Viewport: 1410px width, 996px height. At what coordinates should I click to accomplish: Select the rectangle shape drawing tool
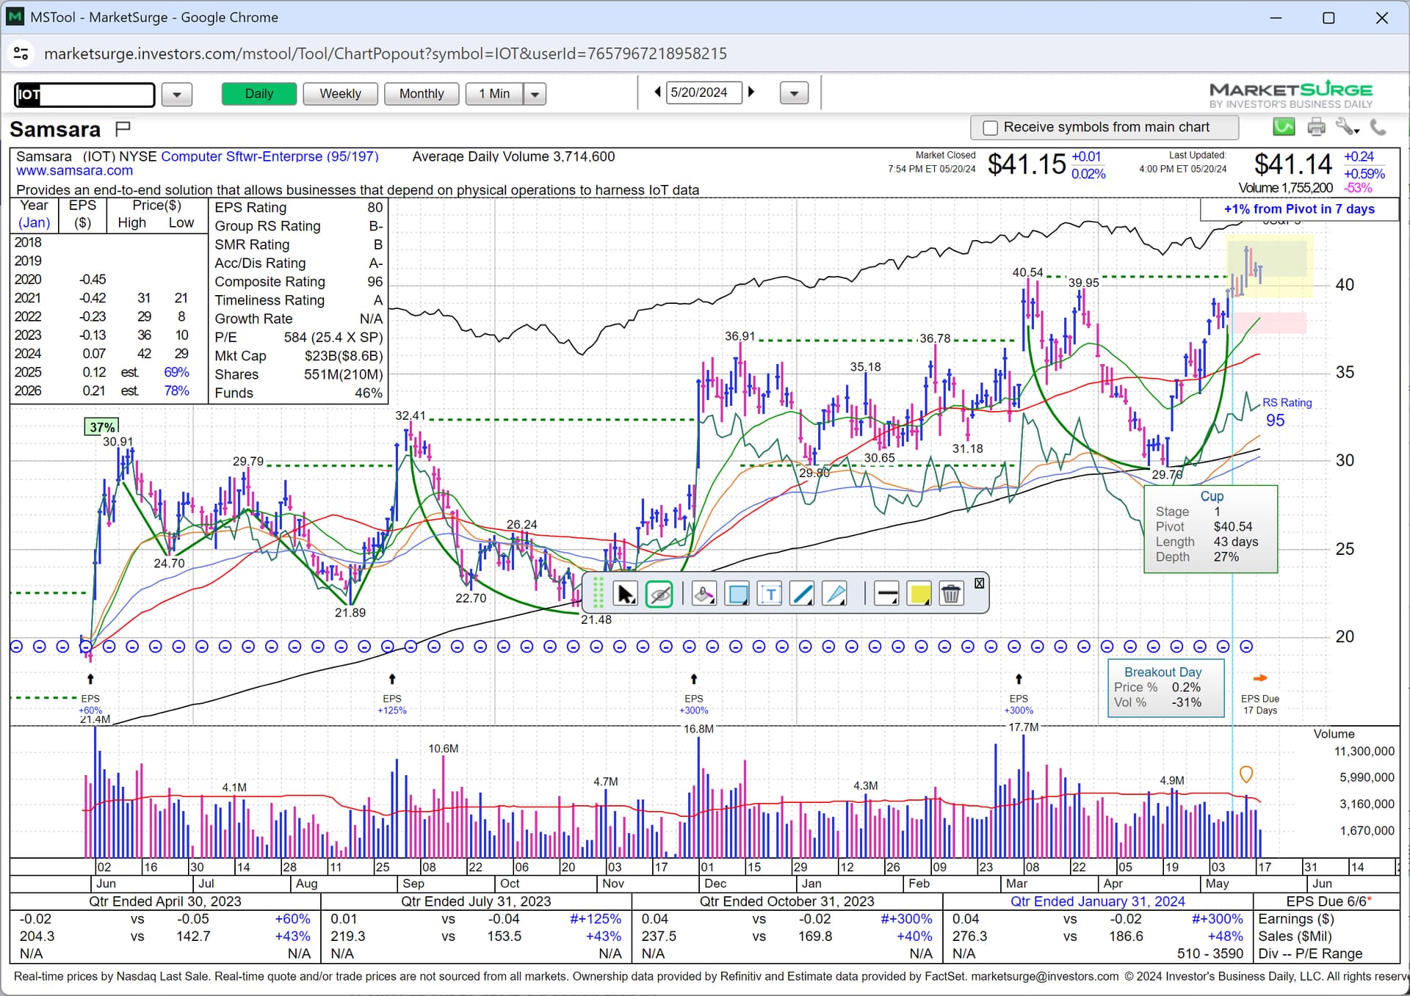737,594
